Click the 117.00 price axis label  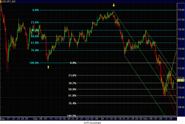coord(181,20)
